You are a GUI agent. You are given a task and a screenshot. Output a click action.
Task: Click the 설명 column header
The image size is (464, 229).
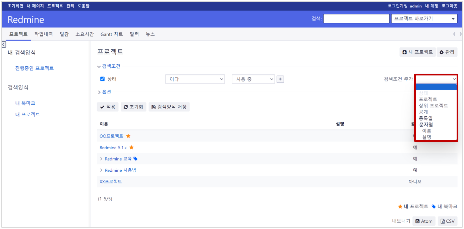tap(340, 124)
